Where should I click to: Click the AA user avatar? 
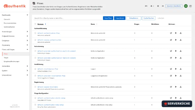pos(186,6)
